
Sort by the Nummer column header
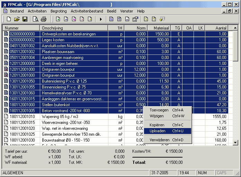21,28
